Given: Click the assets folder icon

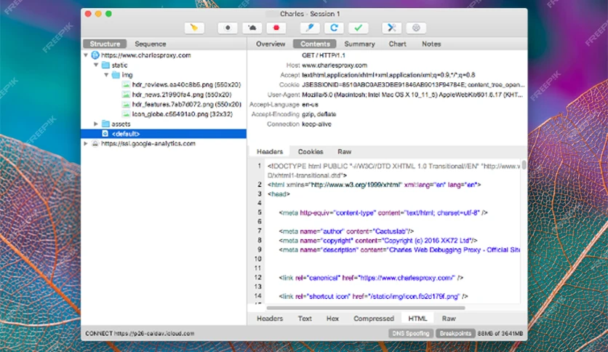Looking at the screenshot, I should 105,124.
